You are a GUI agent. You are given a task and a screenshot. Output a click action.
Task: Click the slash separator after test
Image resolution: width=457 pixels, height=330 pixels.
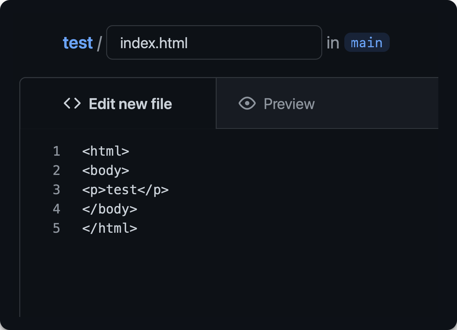99,43
